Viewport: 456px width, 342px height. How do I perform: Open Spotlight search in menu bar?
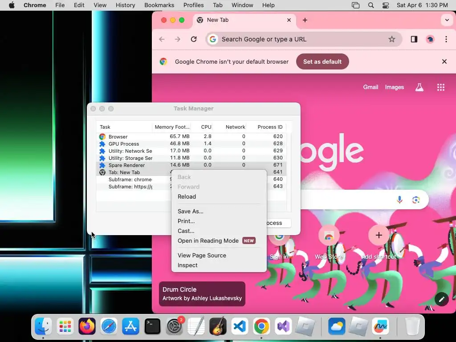371,5
